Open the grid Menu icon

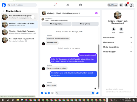tap(121, 5)
